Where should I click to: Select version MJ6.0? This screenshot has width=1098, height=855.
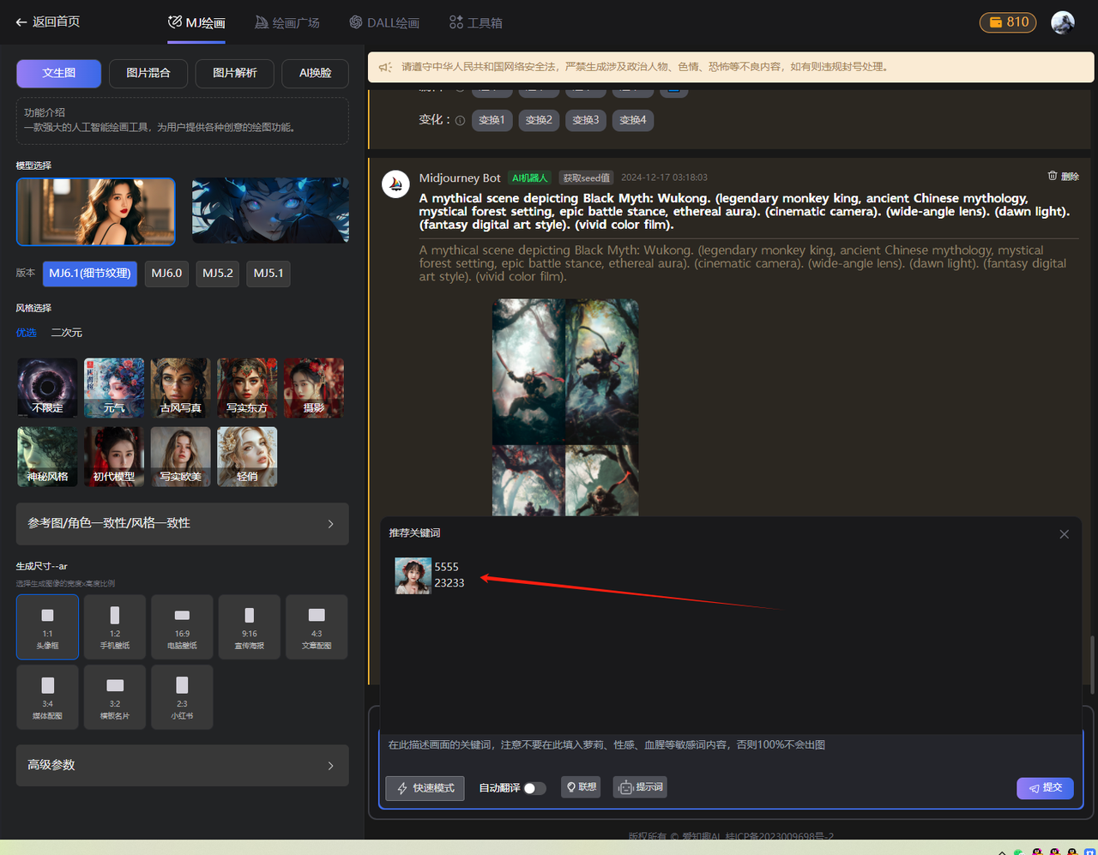coord(166,274)
